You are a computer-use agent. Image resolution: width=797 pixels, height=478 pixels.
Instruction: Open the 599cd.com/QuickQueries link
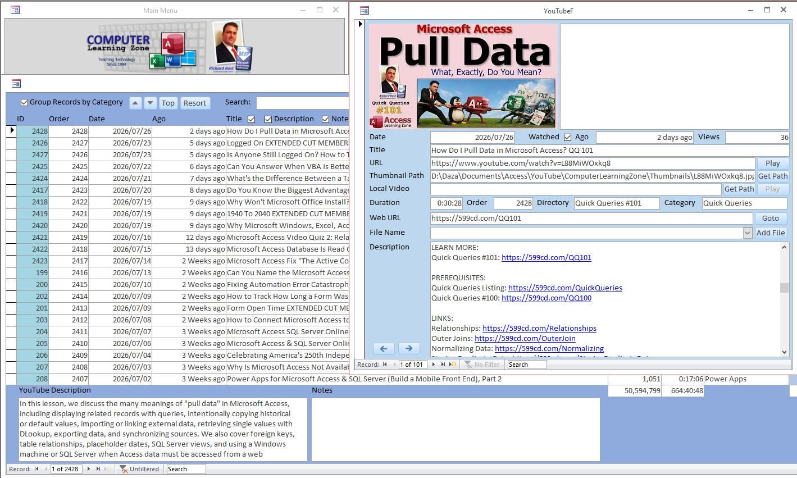click(x=565, y=288)
